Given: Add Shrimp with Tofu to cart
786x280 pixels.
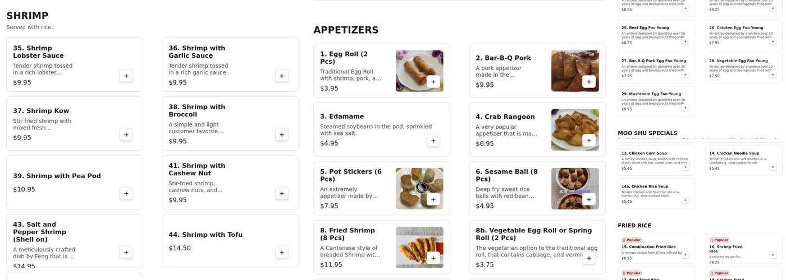Looking at the screenshot, I should click(x=281, y=253).
